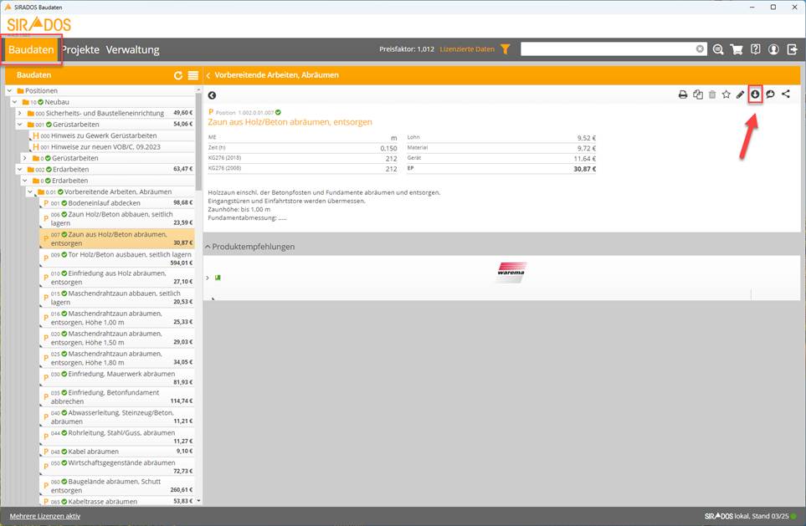Open the advanced search magnifier icon
This screenshot has height=526, width=806.
pos(718,49)
